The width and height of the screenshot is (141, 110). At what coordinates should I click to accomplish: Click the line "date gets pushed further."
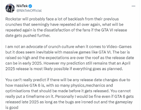click(28, 36)
